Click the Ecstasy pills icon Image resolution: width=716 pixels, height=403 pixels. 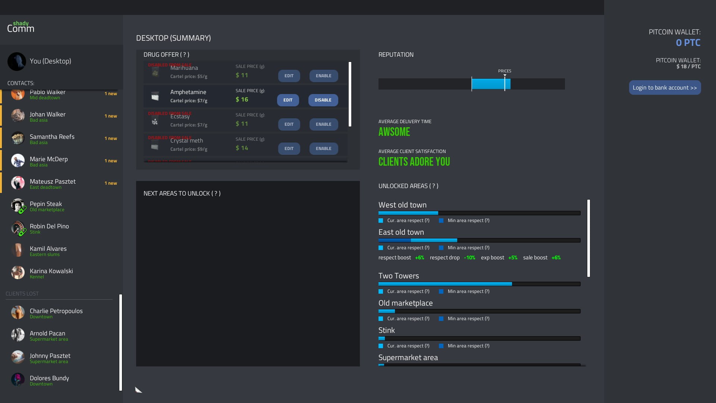point(155,122)
